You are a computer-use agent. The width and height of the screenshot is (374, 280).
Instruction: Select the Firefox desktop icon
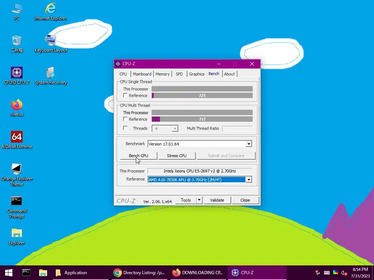tap(17, 108)
